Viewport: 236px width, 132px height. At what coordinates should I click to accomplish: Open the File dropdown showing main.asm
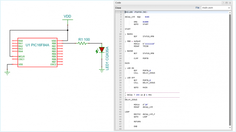216,8
